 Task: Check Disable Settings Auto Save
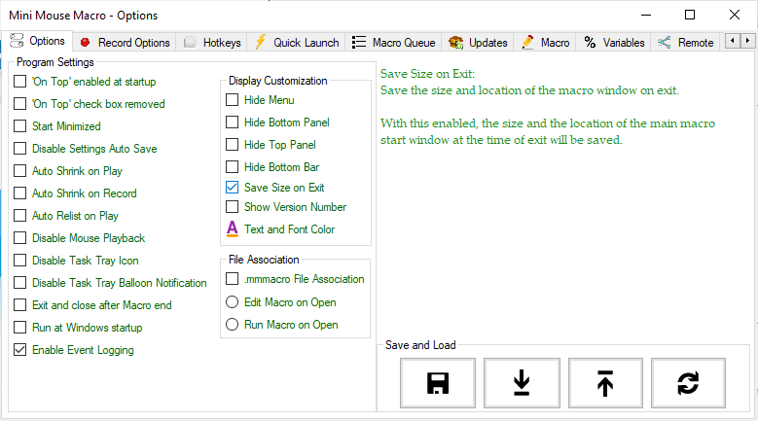[x=19, y=148]
